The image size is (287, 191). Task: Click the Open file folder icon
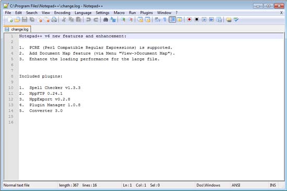[x=17, y=20]
